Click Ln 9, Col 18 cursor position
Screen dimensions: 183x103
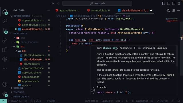[x=91, y=101]
